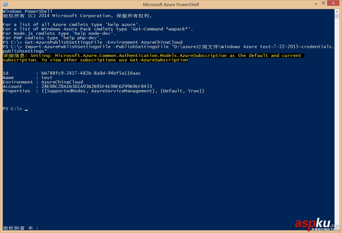Click the Environment value AzureChinaCloud

pos(62,82)
